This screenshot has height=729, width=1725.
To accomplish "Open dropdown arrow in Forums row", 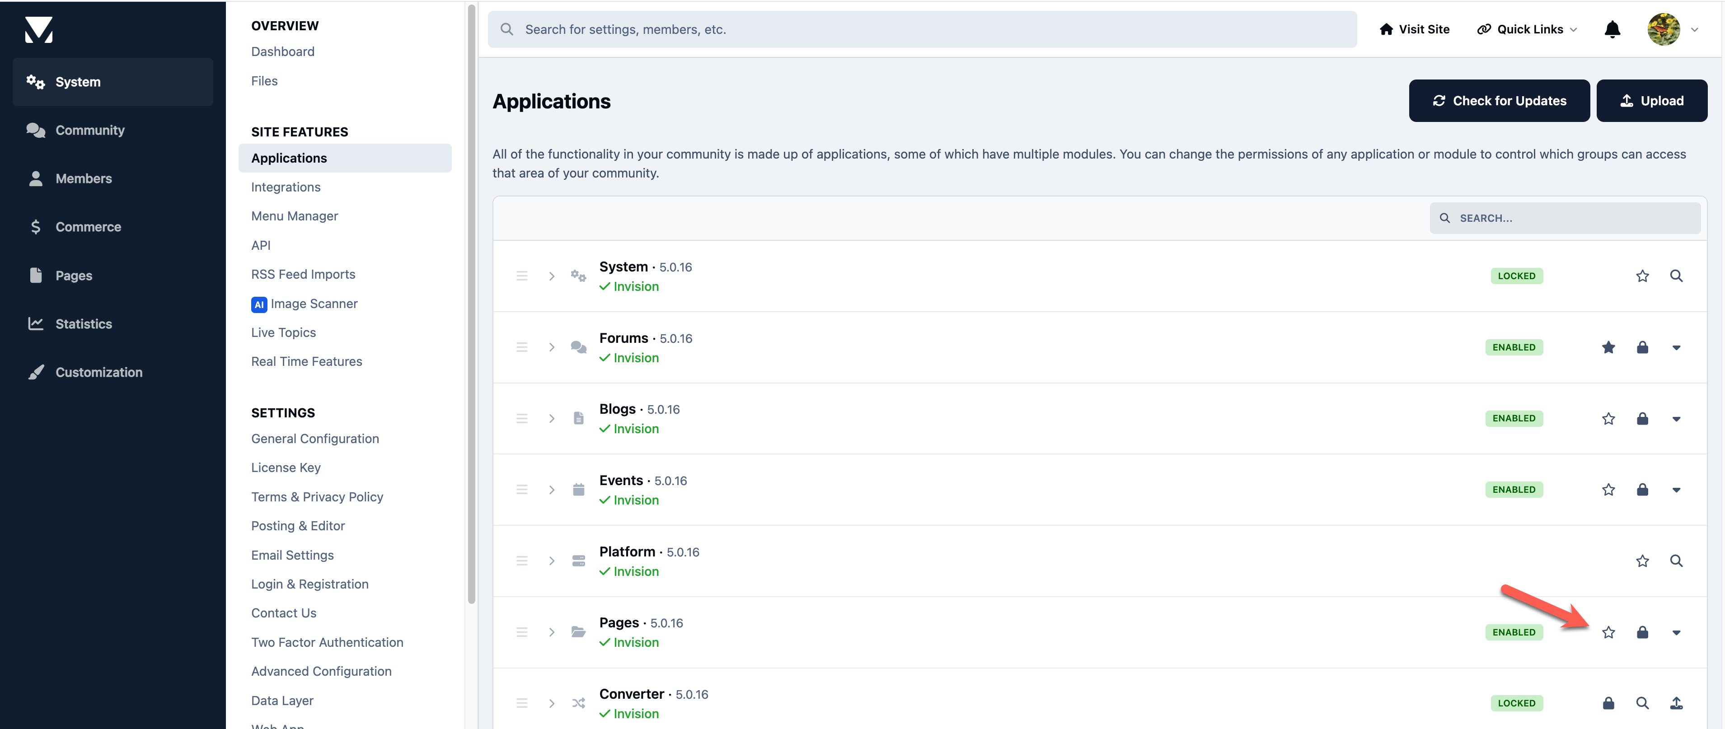I will [1676, 347].
